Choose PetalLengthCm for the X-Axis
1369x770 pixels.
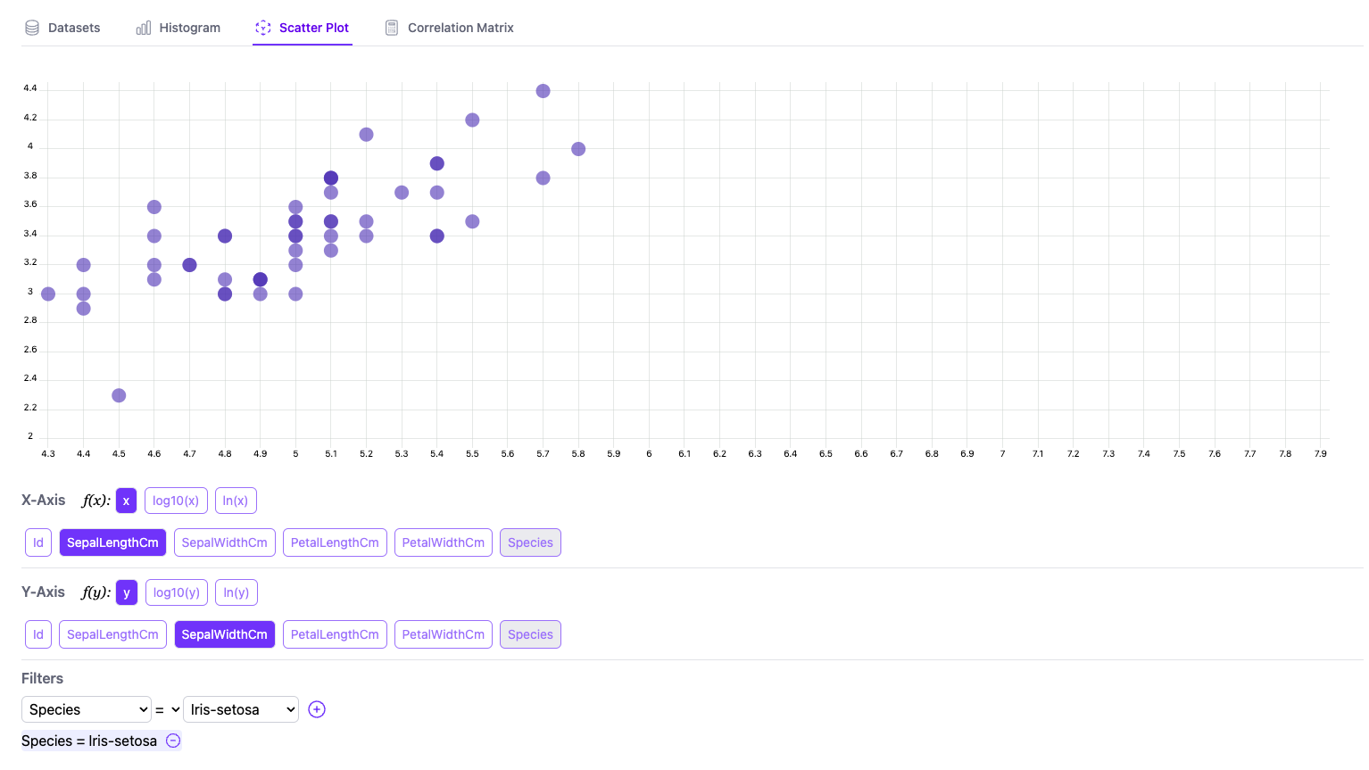[335, 542]
